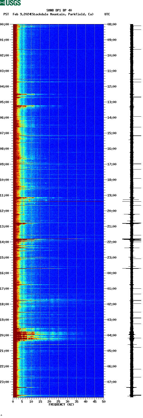Click the 14:00 PST time label
The height and width of the screenshot is (418, 143).
(x=5, y=242)
